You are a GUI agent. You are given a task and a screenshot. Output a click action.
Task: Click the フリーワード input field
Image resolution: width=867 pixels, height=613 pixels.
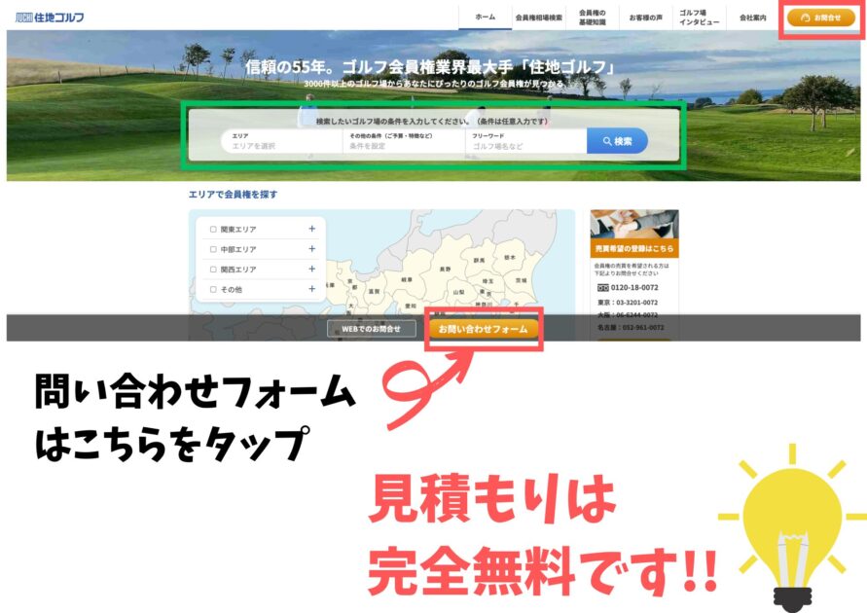[x=525, y=141]
